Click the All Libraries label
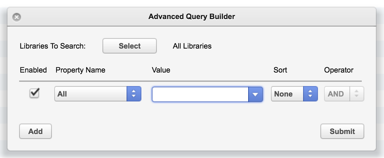 click(x=192, y=46)
